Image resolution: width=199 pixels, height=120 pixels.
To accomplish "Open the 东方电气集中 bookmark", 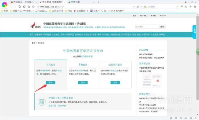I will tap(116, 11).
